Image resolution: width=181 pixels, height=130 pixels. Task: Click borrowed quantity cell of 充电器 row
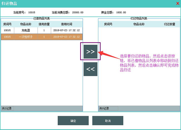pos(44,30)
